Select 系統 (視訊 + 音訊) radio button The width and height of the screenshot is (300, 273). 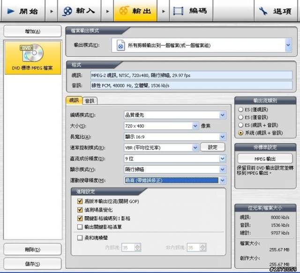click(240, 133)
